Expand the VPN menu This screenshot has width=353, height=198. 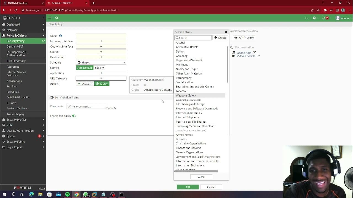(x=23, y=125)
